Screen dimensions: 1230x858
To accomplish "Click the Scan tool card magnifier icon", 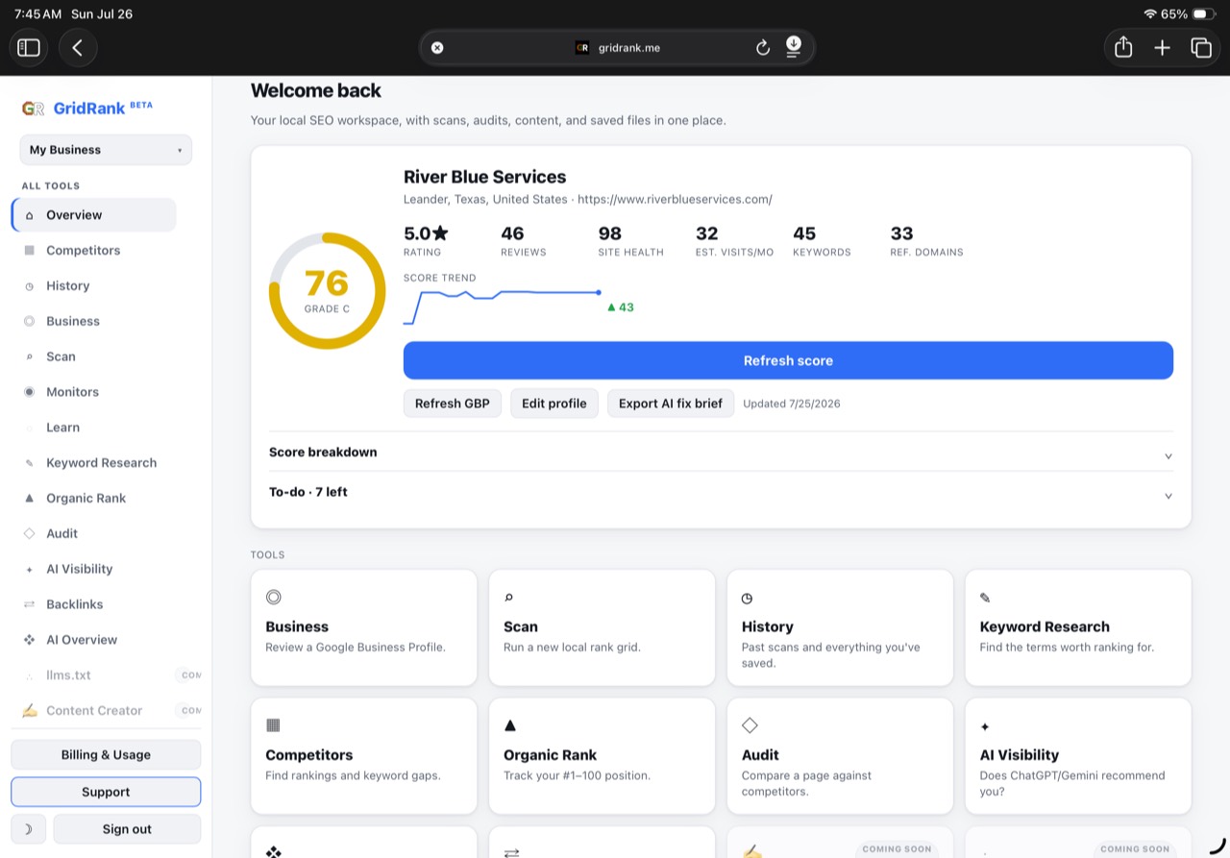I will (509, 598).
